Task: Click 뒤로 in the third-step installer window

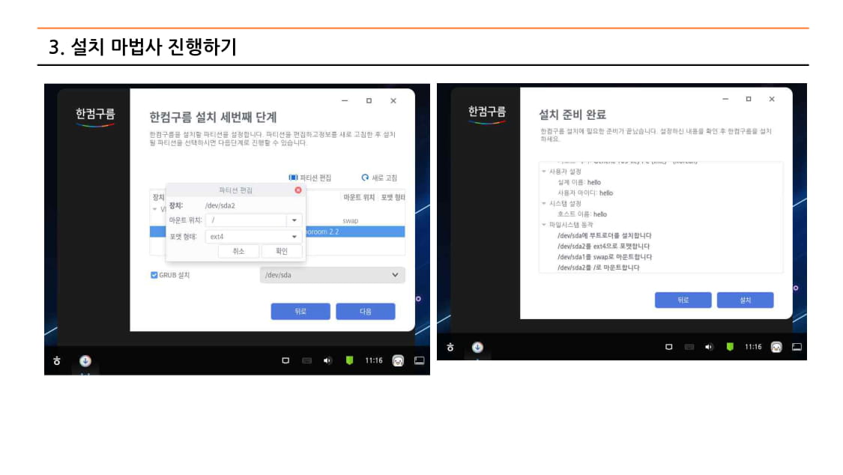Action: [x=300, y=312]
